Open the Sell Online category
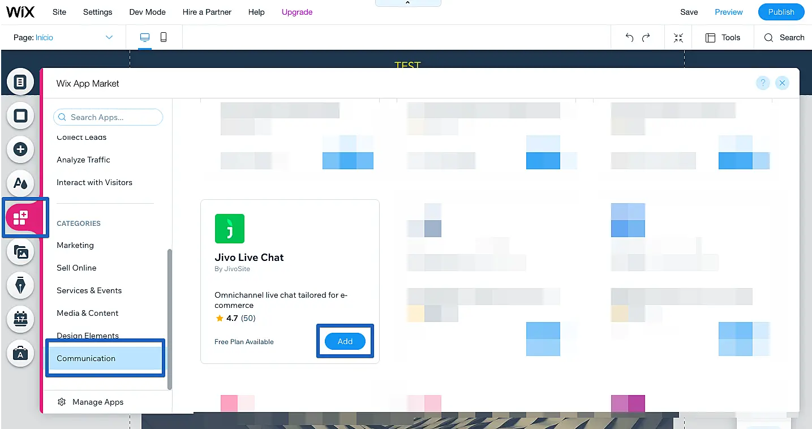Image resolution: width=812 pixels, height=429 pixels. pyautogui.click(x=76, y=268)
